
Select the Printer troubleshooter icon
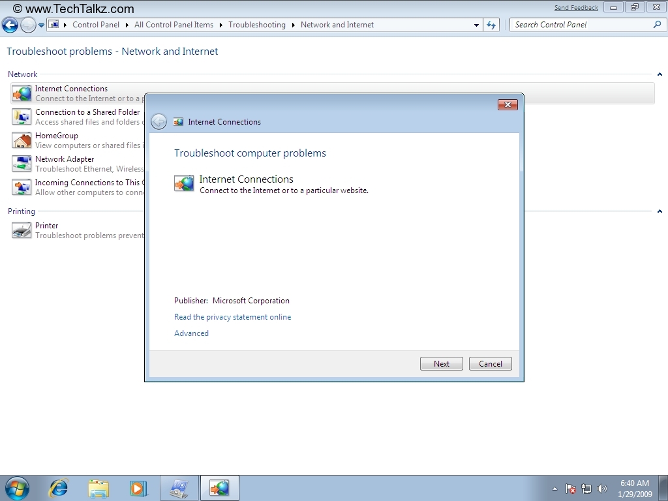[22, 230]
